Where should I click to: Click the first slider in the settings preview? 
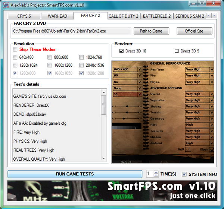pos(127,106)
